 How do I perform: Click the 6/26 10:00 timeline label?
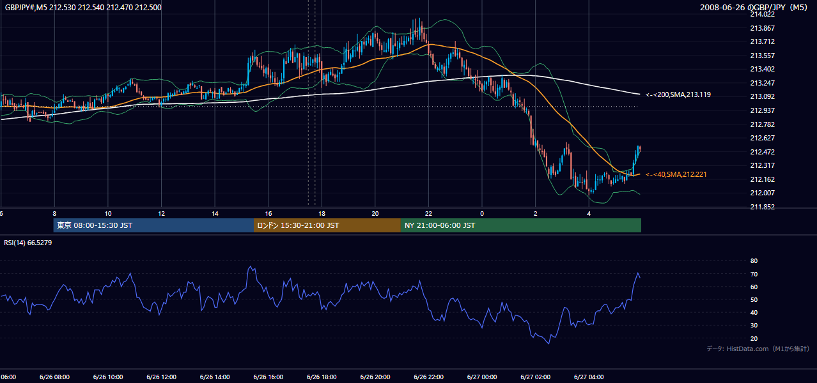[108, 377]
